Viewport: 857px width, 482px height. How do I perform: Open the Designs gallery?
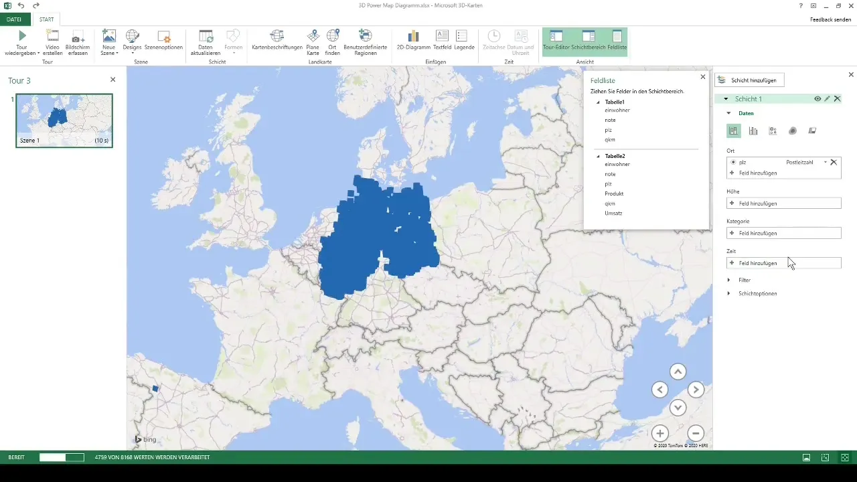click(x=133, y=42)
